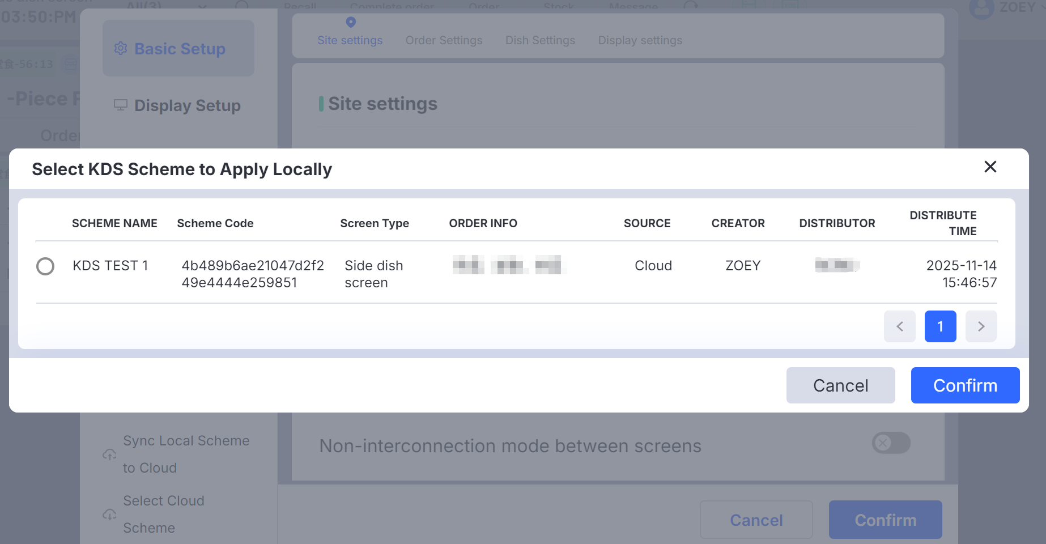The height and width of the screenshot is (544, 1046).
Task: Go to the next page of schemes
Action: pos(981,326)
